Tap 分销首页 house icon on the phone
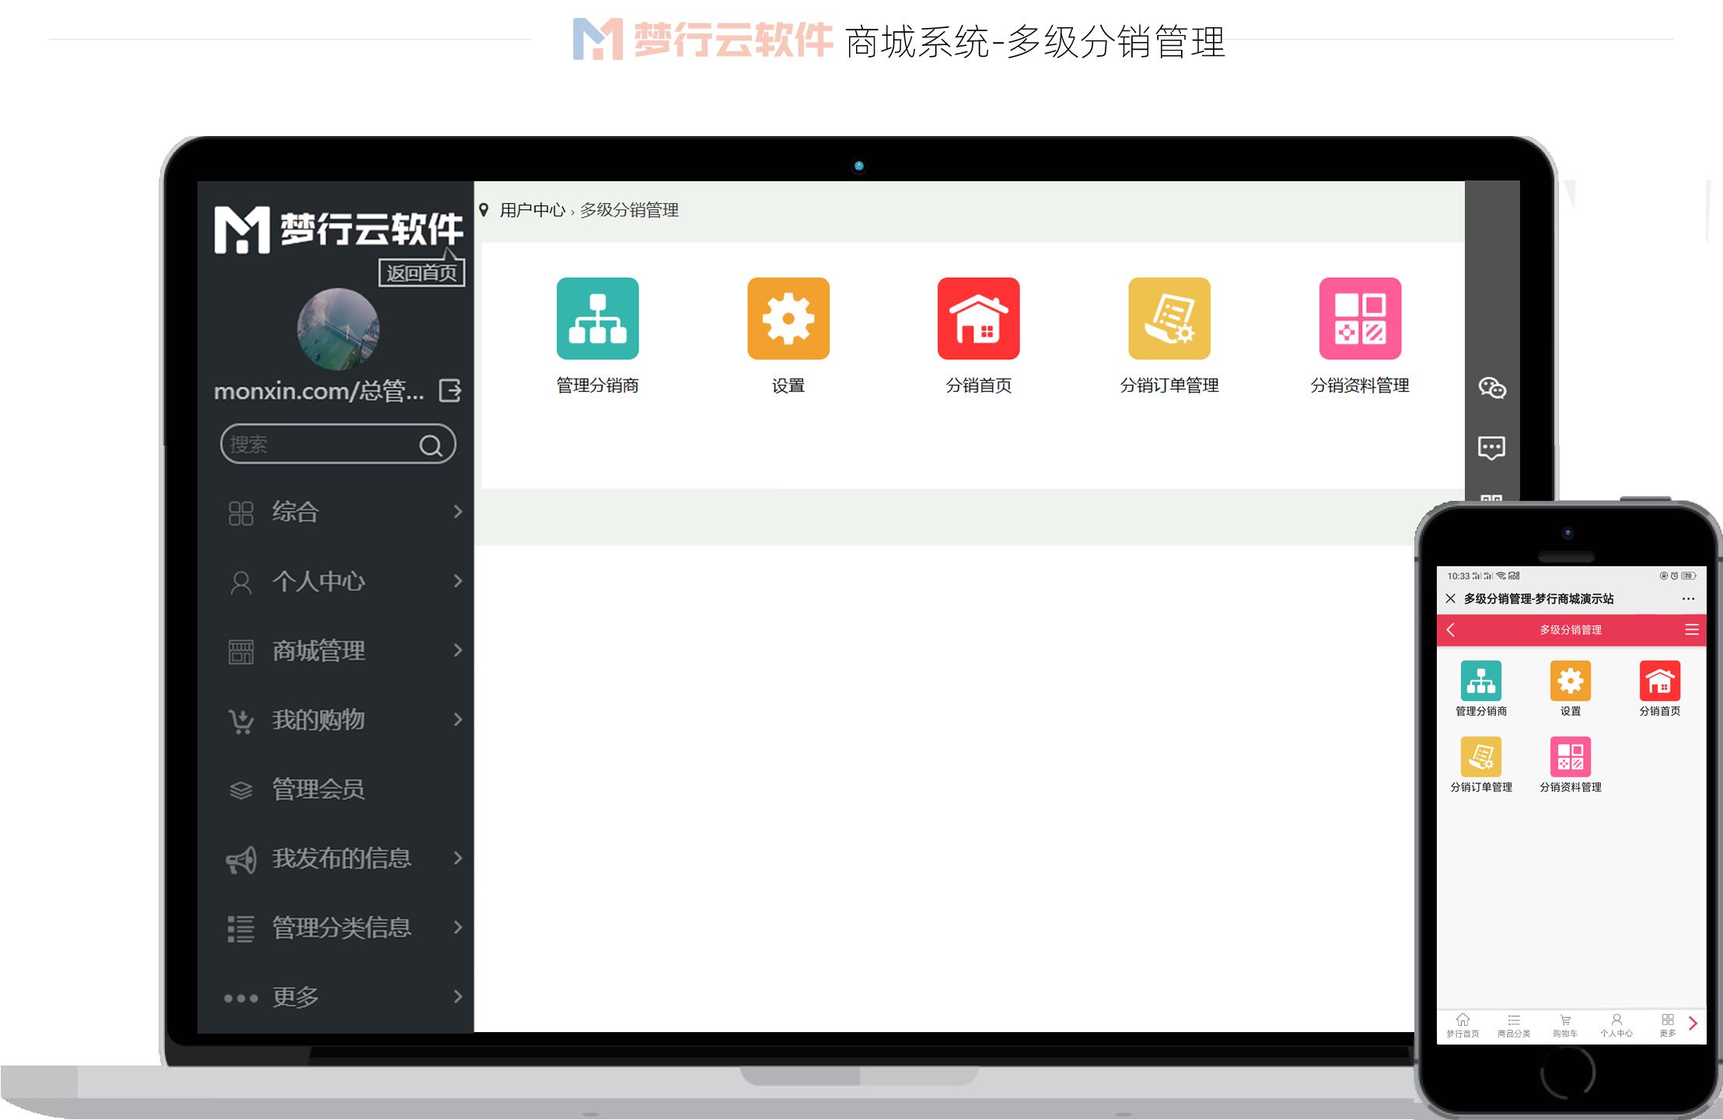 pyautogui.click(x=1660, y=681)
